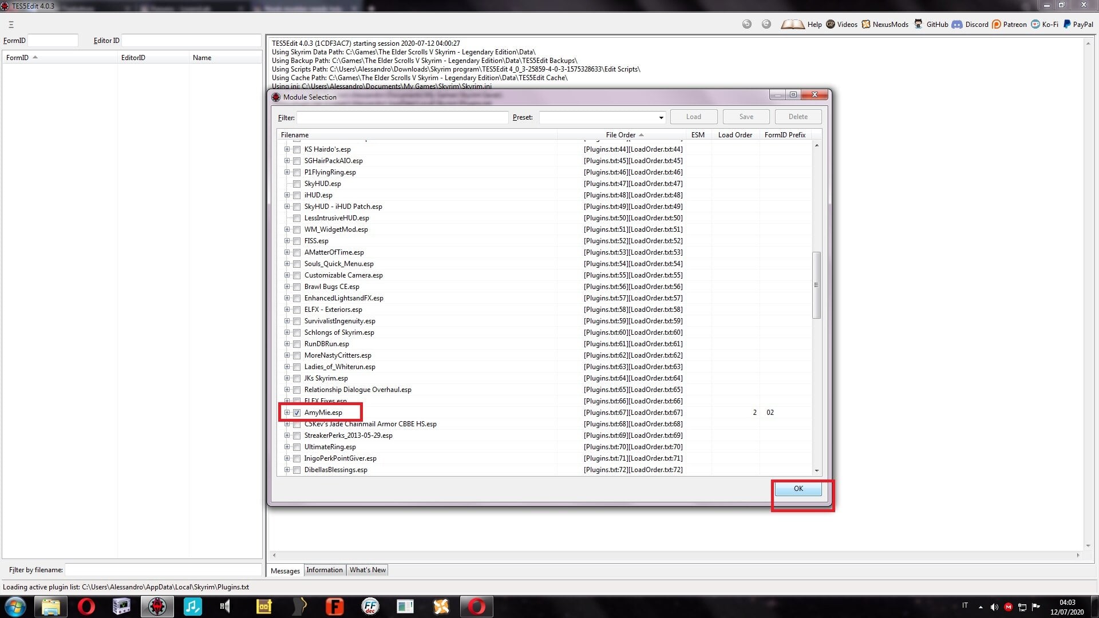The image size is (1099, 618).
Task: Check the SkyHUD.esp checkbox
Action: pyautogui.click(x=297, y=184)
